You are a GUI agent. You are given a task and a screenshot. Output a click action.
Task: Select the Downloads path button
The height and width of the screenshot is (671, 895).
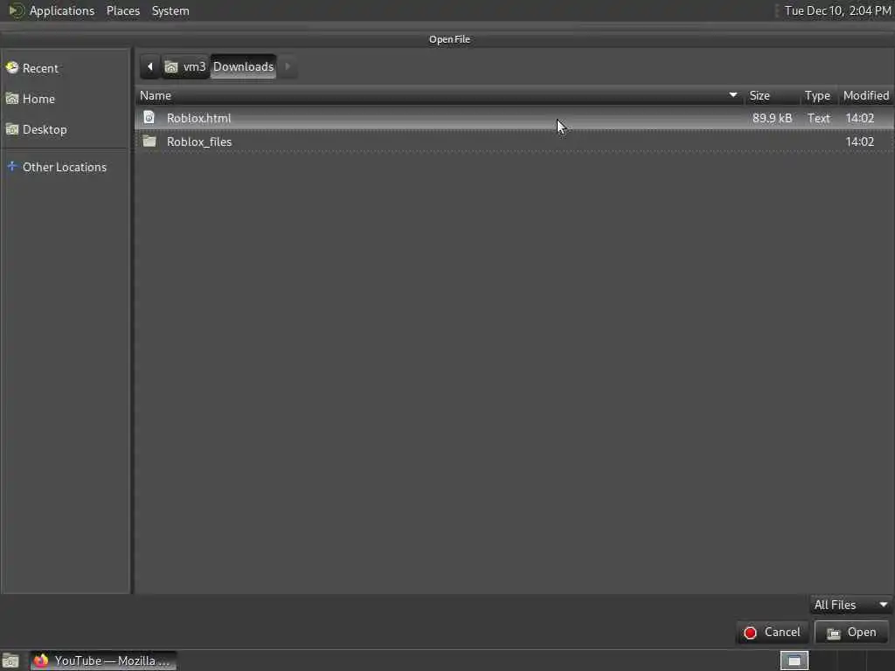pos(243,66)
